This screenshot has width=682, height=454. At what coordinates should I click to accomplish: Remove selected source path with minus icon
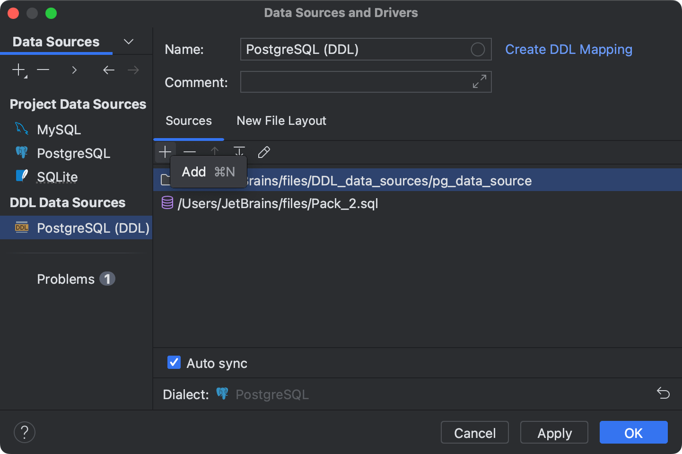pyautogui.click(x=190, y=152)
